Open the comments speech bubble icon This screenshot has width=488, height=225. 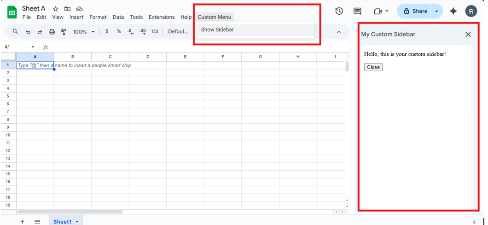[x=357, y=11]
